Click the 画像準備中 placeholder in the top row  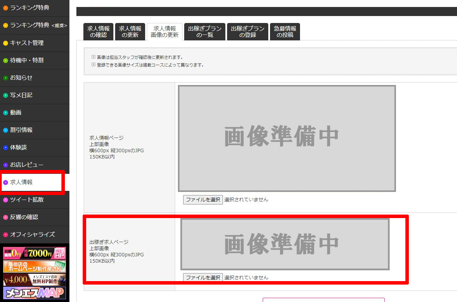pyautogui.click(x=287, y=138)
